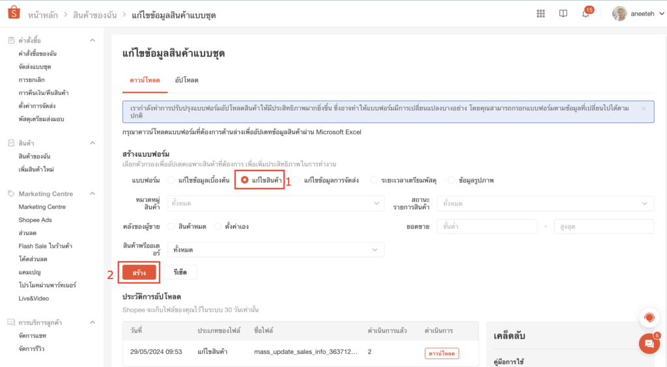Open จัดส่งแบบชุด in sidebar

coord(35,66)
